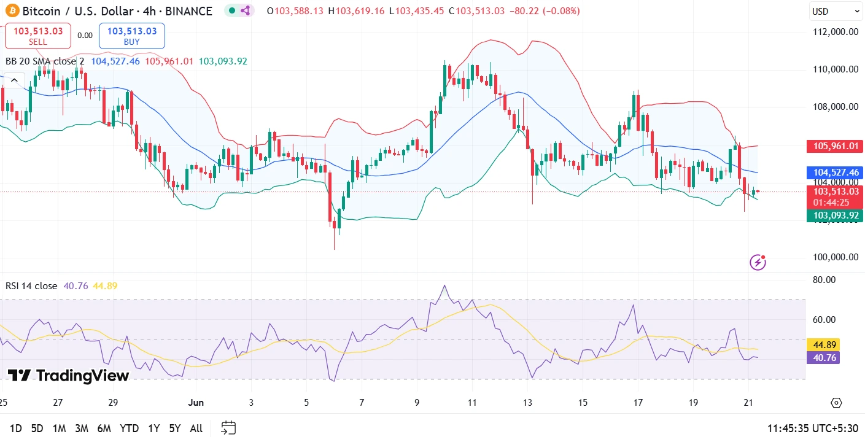Select the 1D time range
The width and height of the screenshot is (865, 442).
tap(16, 428)
